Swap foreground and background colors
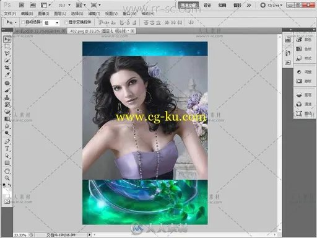 point(9,185)
